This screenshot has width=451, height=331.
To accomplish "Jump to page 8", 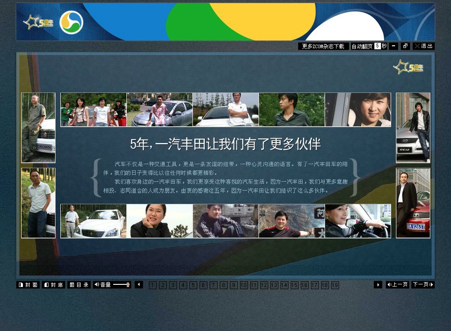I will (223, 285).
